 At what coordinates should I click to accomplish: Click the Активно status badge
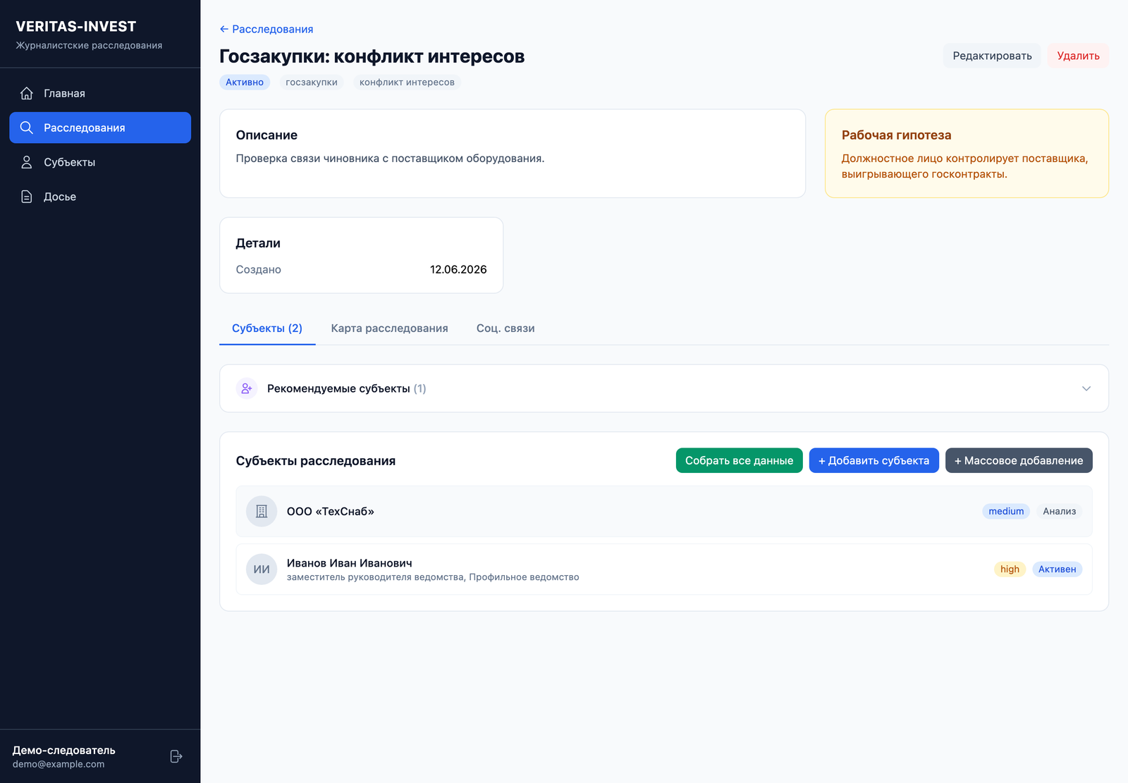[245, 82]
